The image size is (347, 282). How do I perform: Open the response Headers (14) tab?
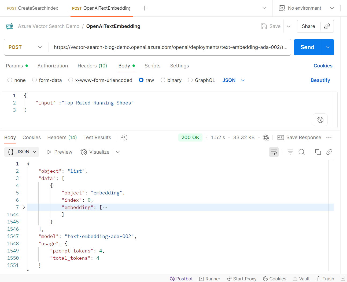(62, 138)
